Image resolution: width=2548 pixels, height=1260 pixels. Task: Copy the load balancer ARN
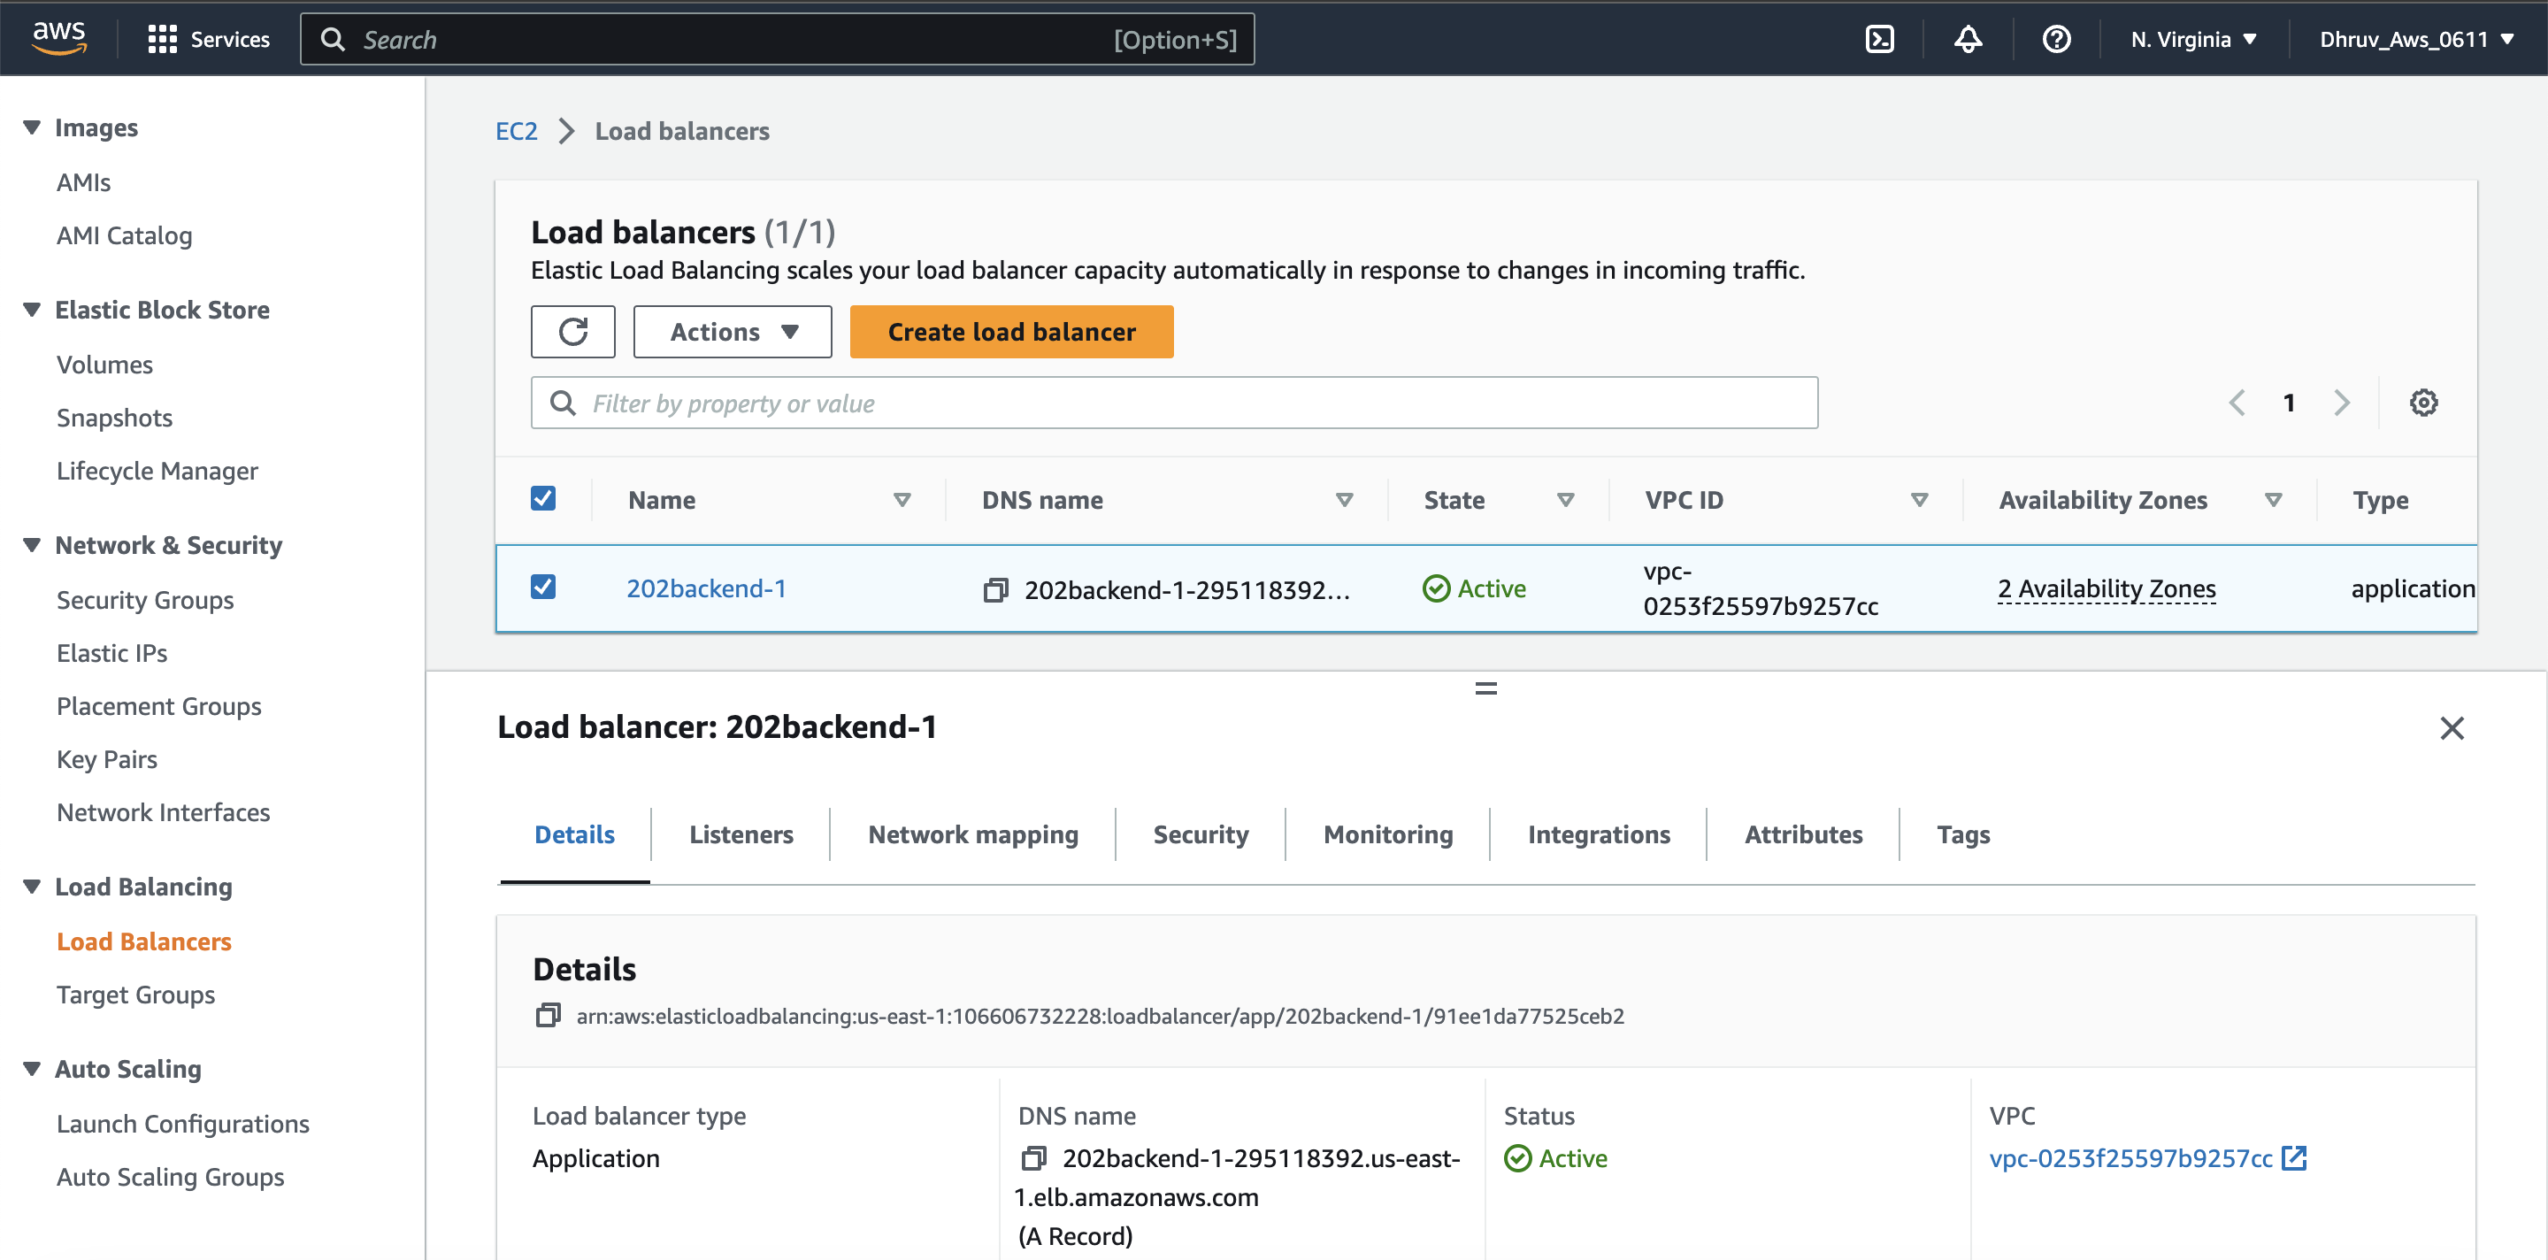(547, 1015)
